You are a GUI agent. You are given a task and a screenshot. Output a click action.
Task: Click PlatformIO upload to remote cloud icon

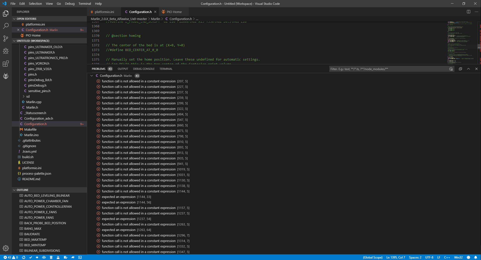click(44, 257)
